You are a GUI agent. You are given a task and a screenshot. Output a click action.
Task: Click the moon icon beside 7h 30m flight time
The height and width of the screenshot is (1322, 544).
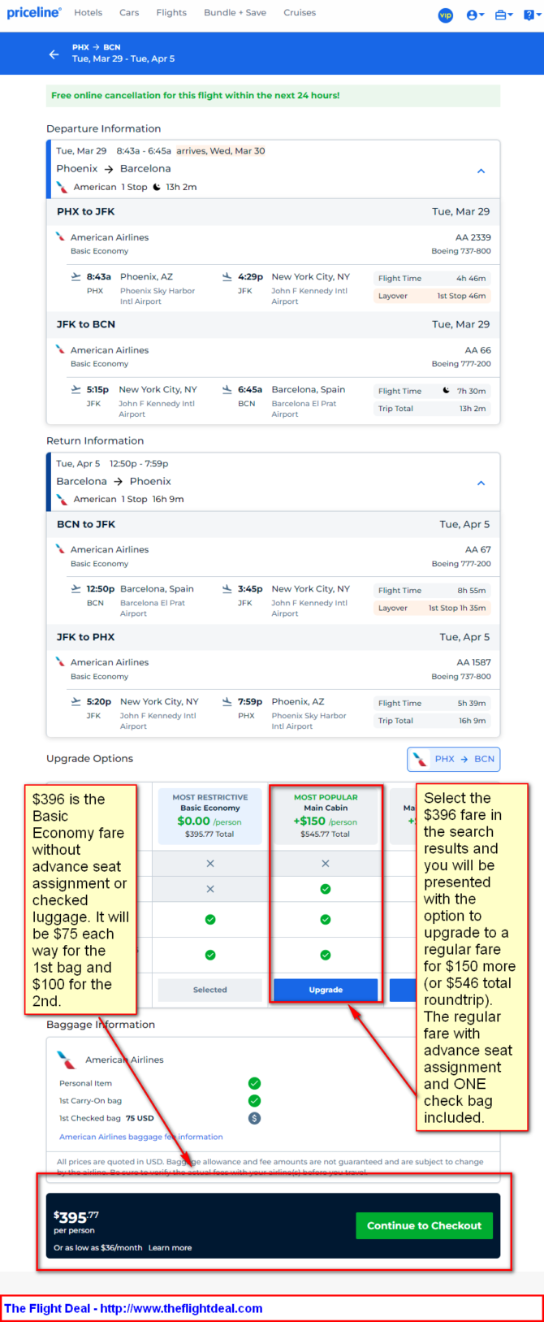(x=446, y=390)
